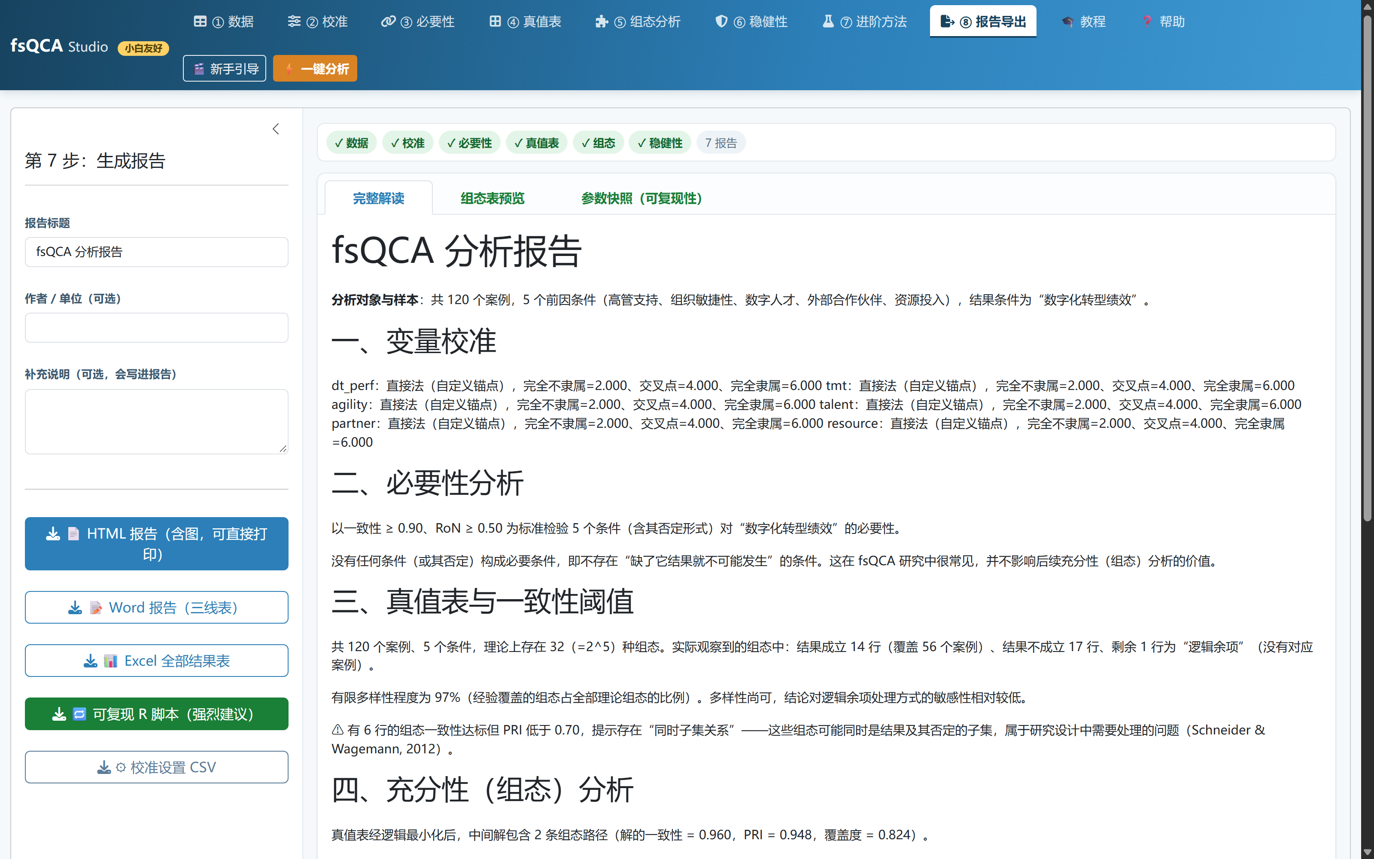Click the ✓ 组态 progress chip
Screen dimensions: 1374x859
tap(599, 143)
